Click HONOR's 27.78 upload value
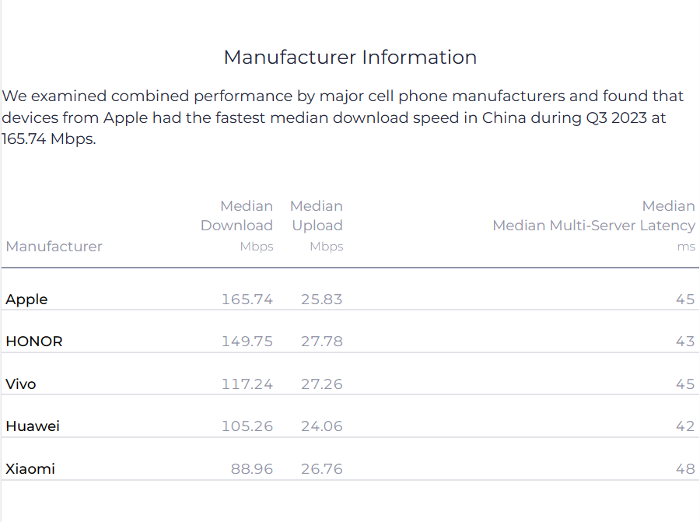The image size is (700, 522). (x=322, y=342)
